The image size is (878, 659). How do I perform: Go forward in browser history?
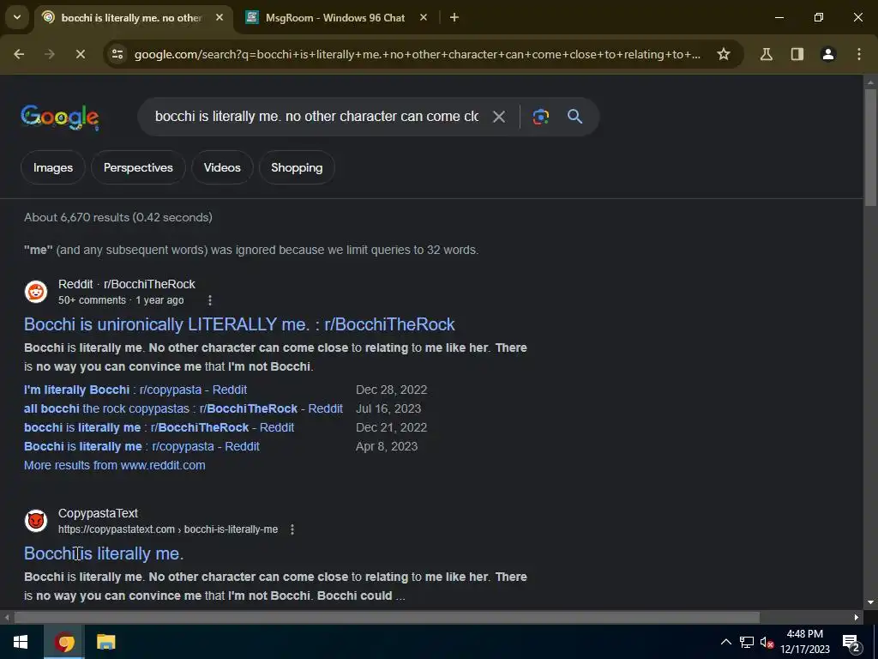click(x=50, y=54)
